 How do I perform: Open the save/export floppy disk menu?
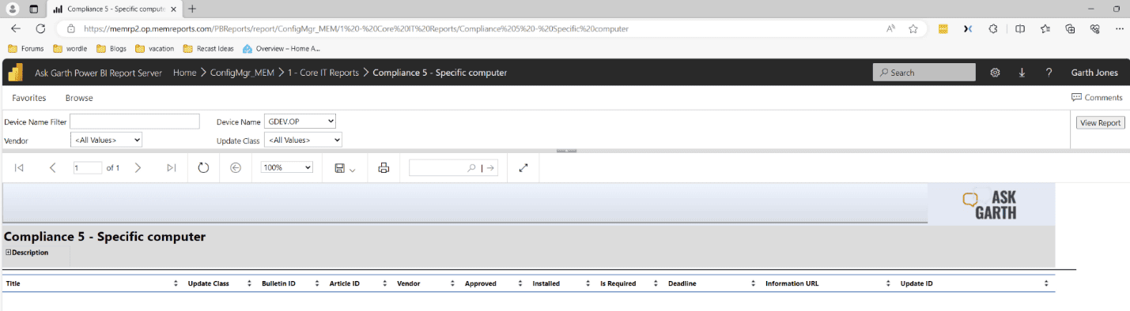pyautogui.click(x=345, y=168)
